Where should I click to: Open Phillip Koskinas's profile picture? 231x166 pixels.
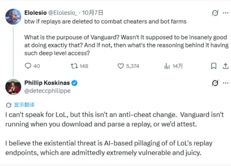(x=13, y=87)
